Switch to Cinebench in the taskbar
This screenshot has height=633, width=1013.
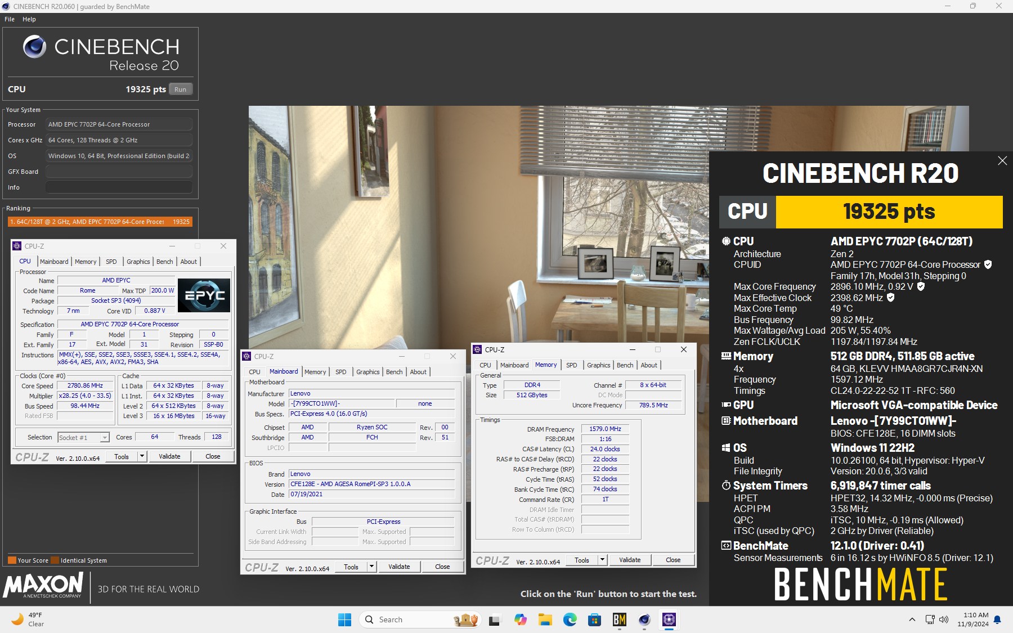(x=644, y=619)
